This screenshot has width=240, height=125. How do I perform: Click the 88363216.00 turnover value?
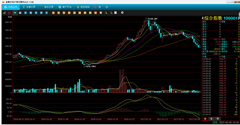(x=215, y=52)
